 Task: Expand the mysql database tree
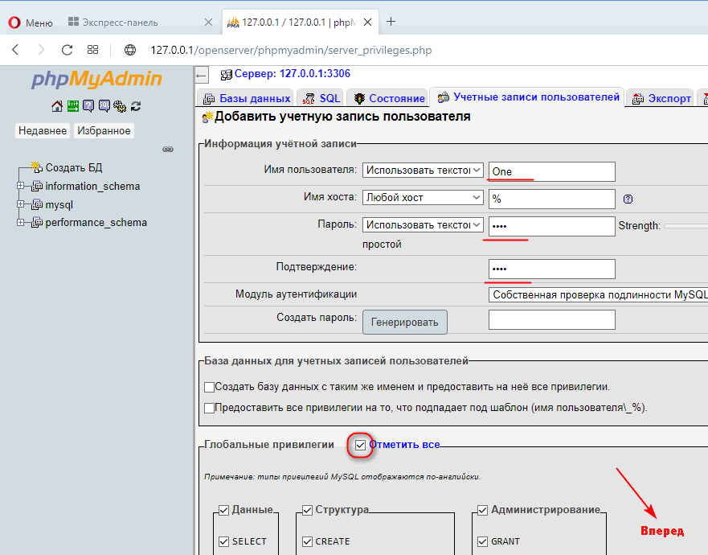(x=20, y=203)
